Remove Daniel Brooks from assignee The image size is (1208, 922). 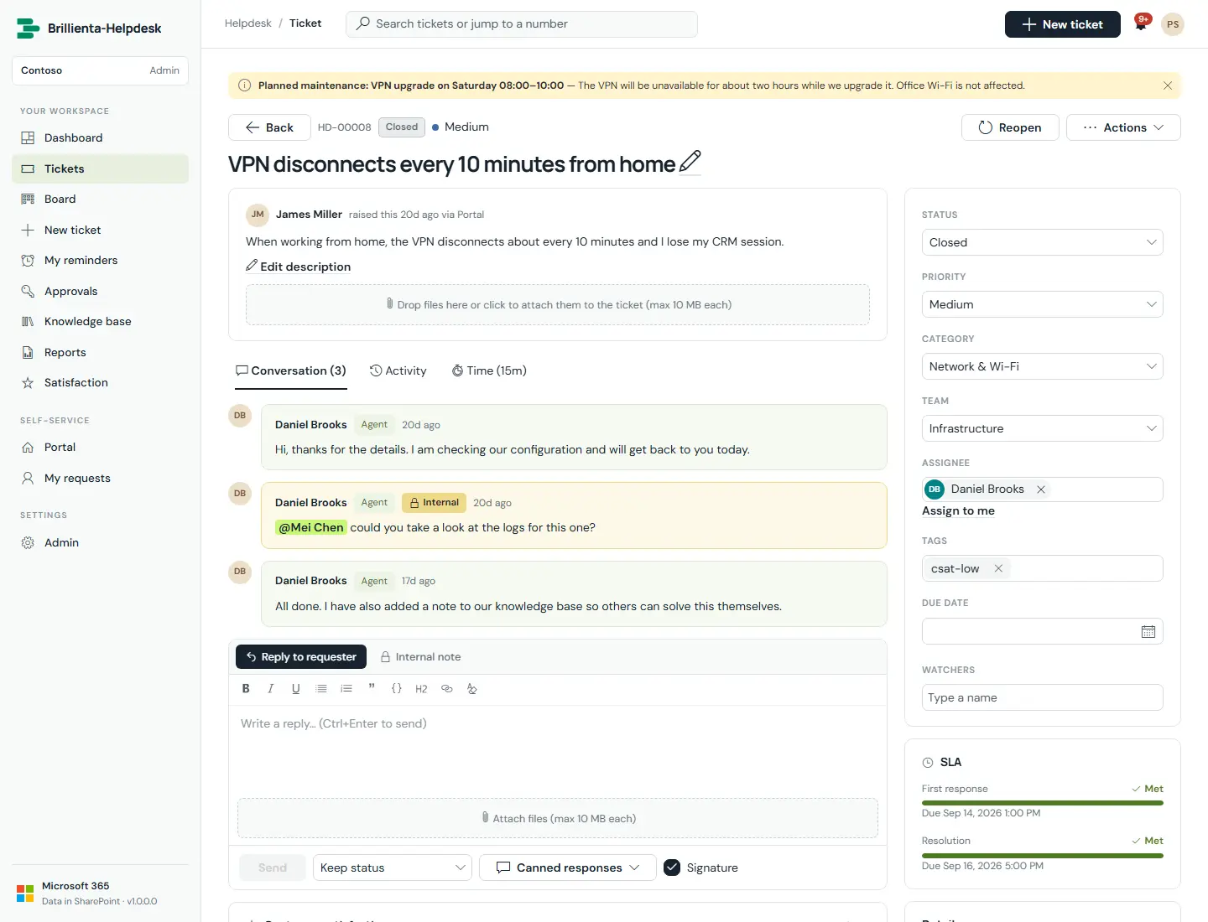click(x=1040, y=489)
